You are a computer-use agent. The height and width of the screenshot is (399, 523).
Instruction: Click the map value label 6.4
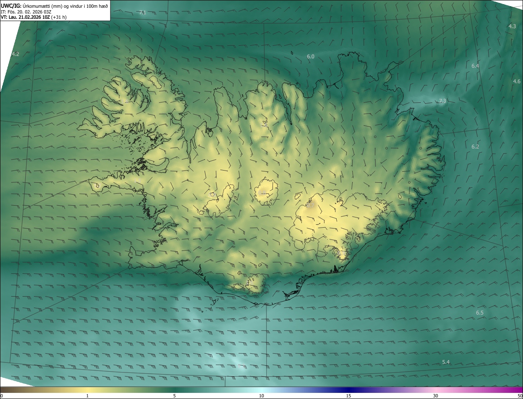click(475, 66)
